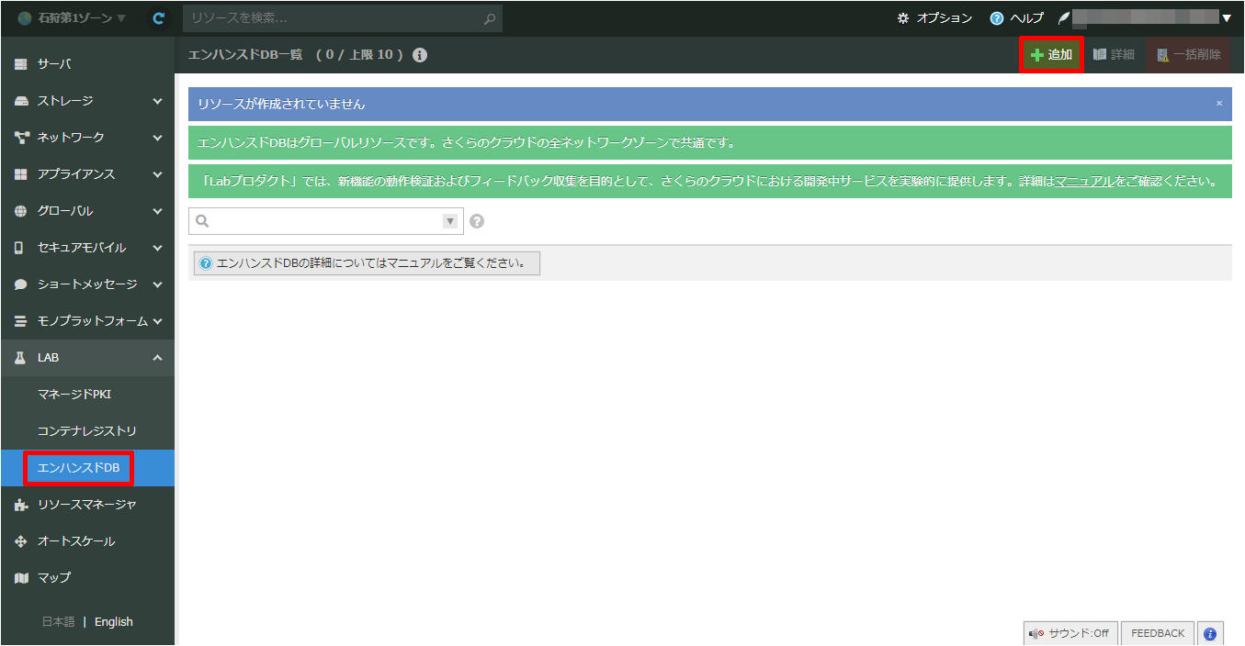Open the 石狩第1ゾーン zone dropdown
The height and width of the screenshot is (646, 1245).
73,18
